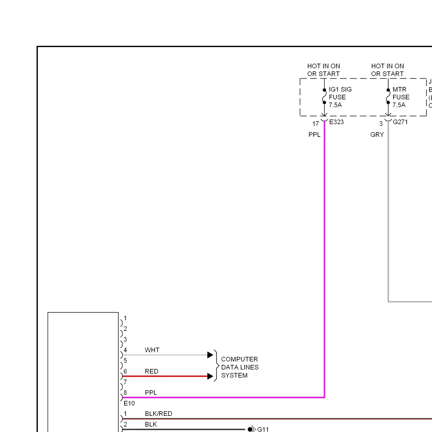Select the BLK/RED wire label
Screen dimensions: 432x432
click(158, 414)
